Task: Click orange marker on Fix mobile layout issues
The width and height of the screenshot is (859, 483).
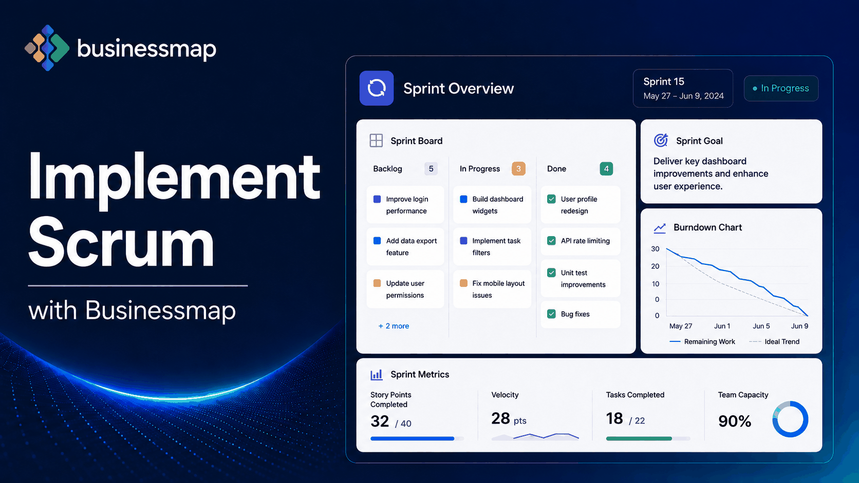Action: click(463, 283)
